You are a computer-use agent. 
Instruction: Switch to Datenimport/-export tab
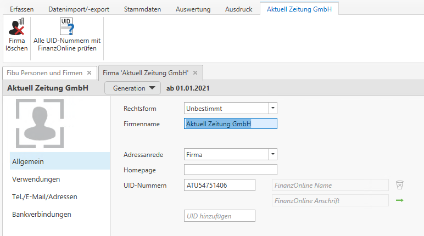(x=78, y=9)
